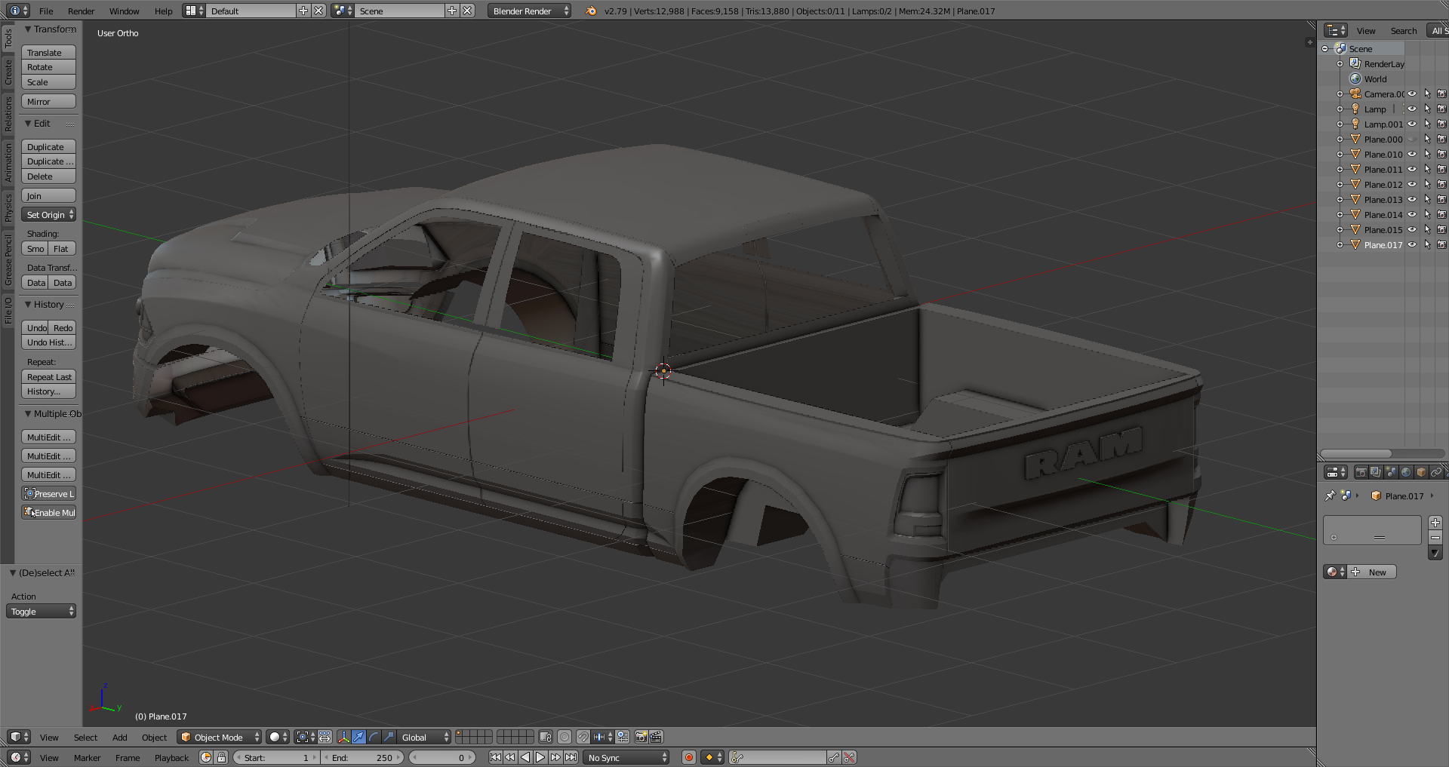The width and height of the screenshot is (1449, 767).
Task: Toggle snap during transform magnet icon
Action: tap(583, 737)
